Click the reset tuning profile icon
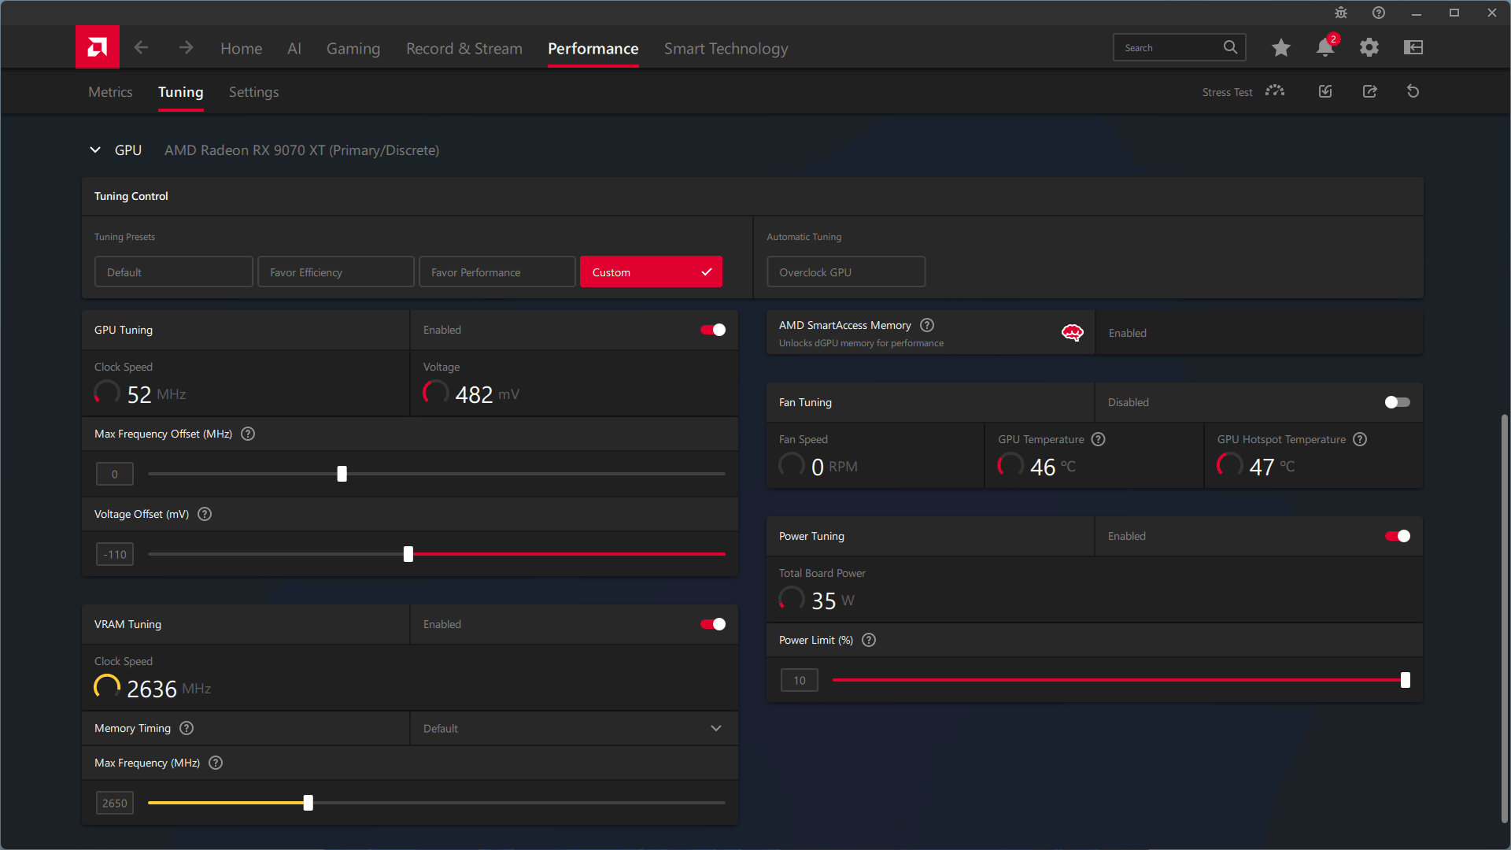Viewport: 1511px width, 850px height. pos(1413,91)
